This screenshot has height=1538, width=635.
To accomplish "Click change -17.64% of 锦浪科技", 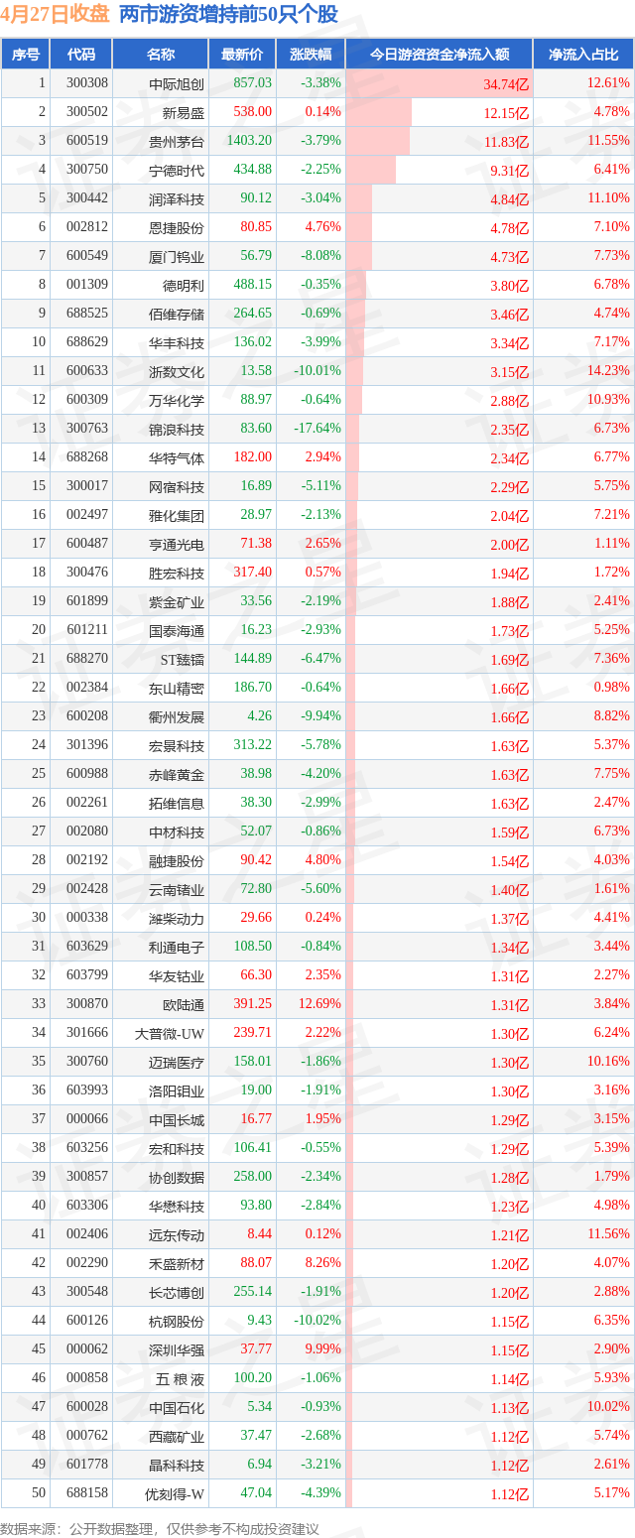I will point(317,429).
